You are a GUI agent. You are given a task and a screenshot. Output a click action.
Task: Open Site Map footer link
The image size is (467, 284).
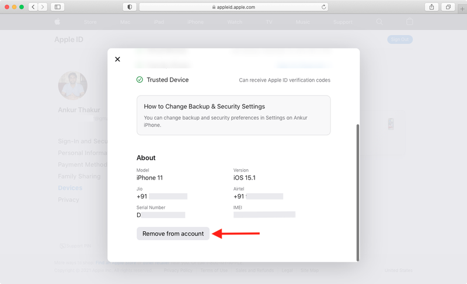tap(309, 271)
